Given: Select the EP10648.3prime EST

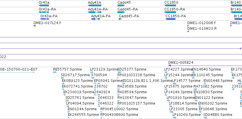Looking at the screenshot, I should (x=200, y=112).
